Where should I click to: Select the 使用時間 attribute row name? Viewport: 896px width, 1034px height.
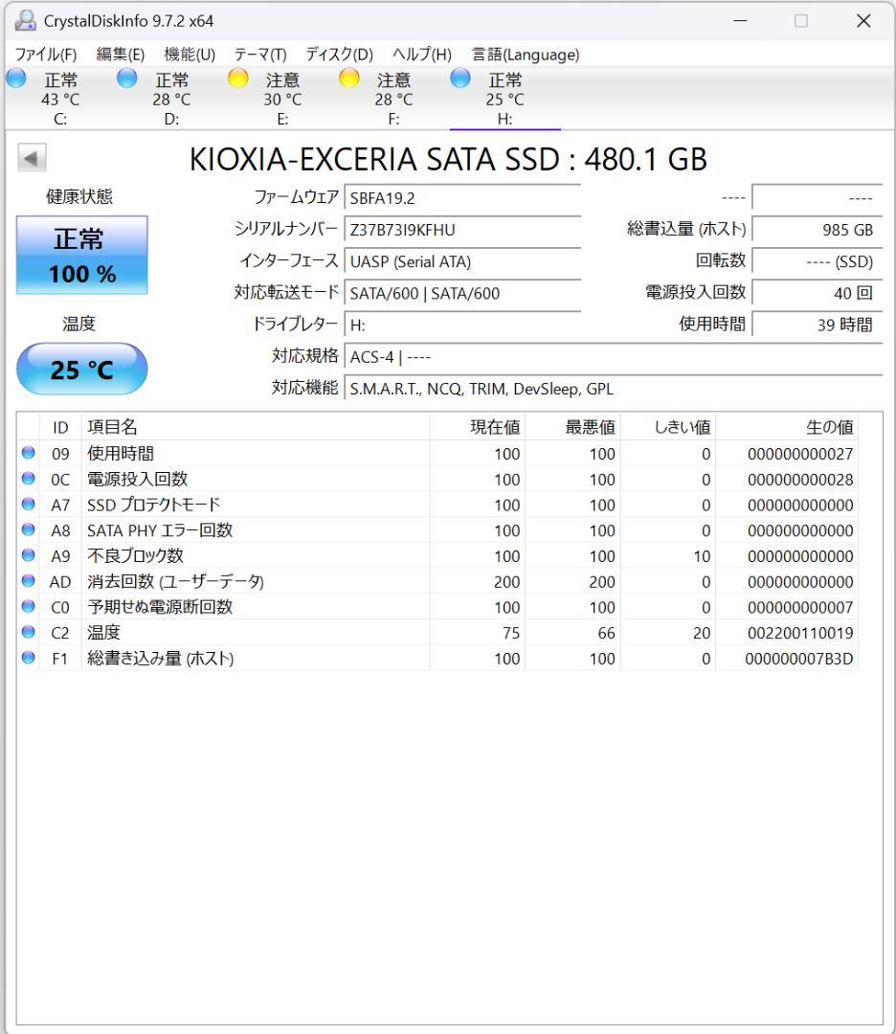point(121,454)
